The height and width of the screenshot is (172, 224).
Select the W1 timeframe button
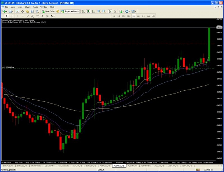coord(148,16)
